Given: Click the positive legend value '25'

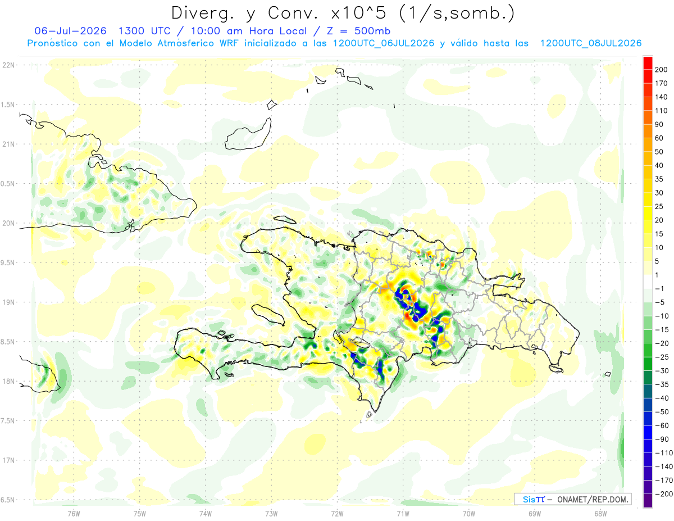Looking at the screenshot, I should click(x=659, y=206).
